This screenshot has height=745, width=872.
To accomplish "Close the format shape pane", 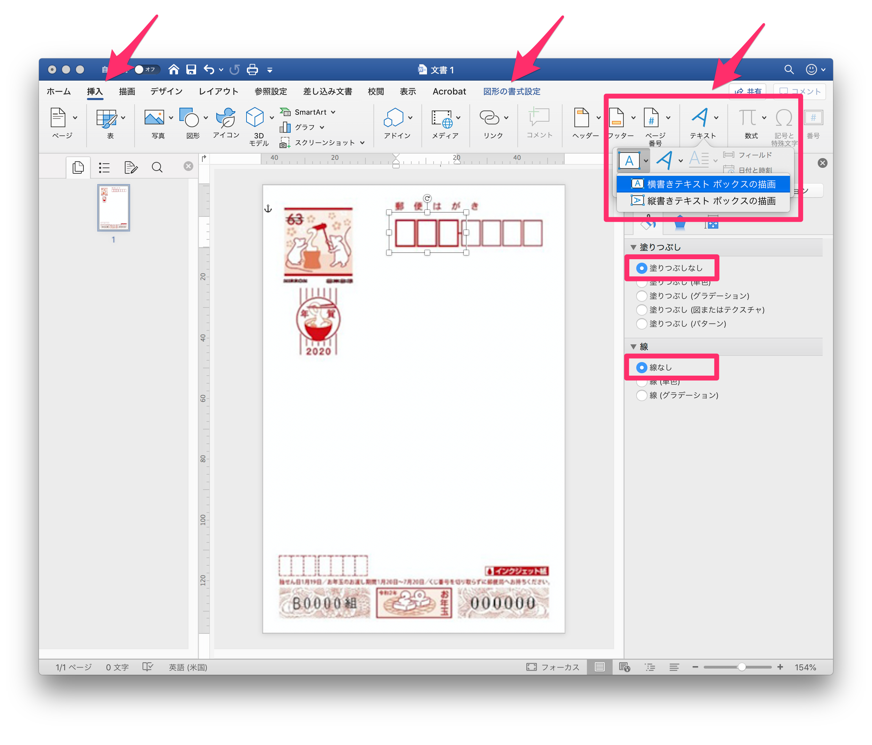I will [822, 163].
